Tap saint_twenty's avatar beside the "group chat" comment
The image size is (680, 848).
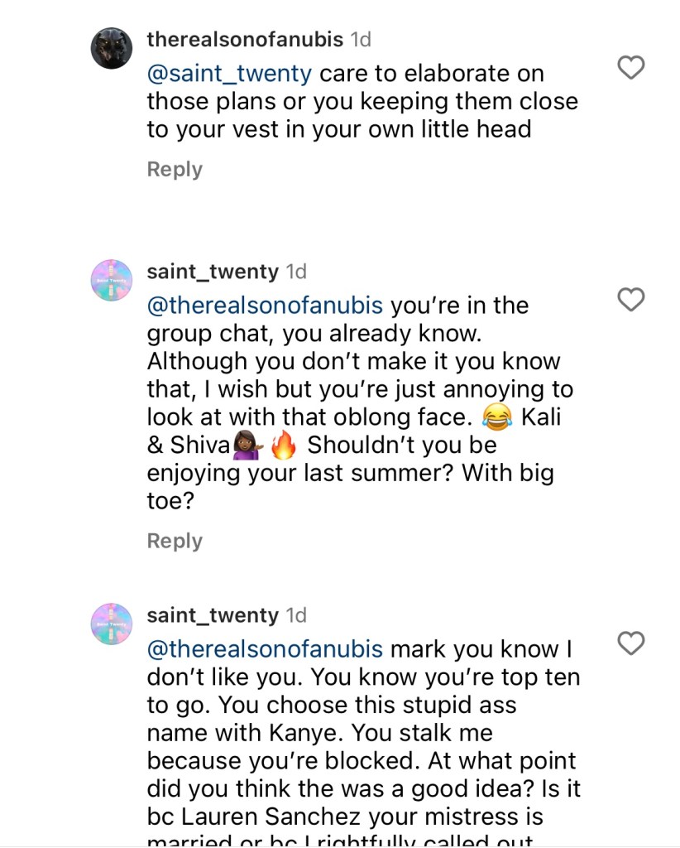pyautogui.click(x=112, y=281)
